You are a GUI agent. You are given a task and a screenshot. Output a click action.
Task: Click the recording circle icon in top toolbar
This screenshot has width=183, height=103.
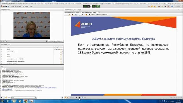click(168, 6)
